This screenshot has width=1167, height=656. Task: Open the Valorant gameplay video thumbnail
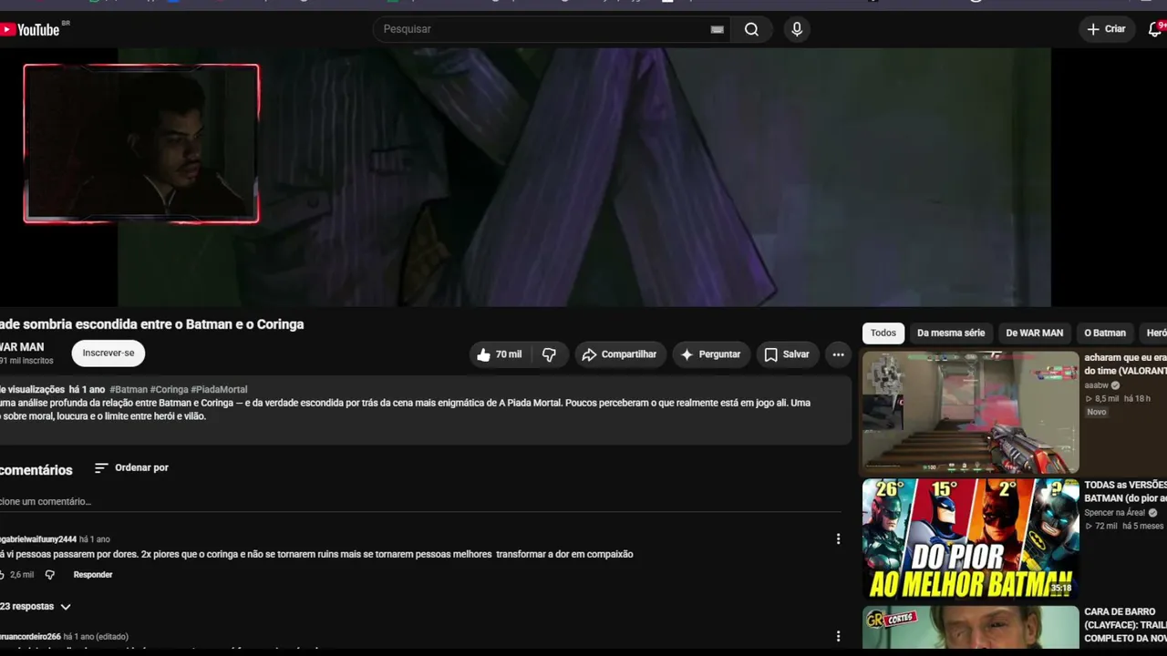coord(971,412)
